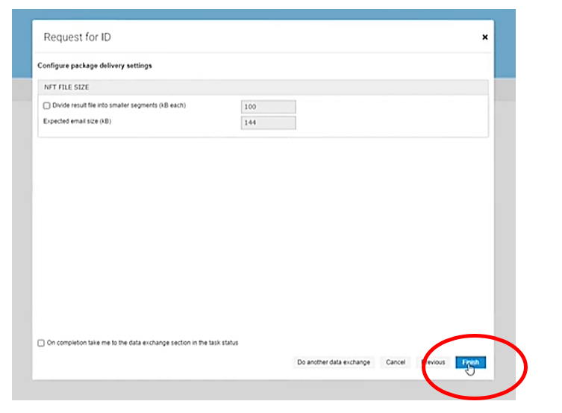
Task: Click the NFT FILE SIZE section header
Action: 67,87
